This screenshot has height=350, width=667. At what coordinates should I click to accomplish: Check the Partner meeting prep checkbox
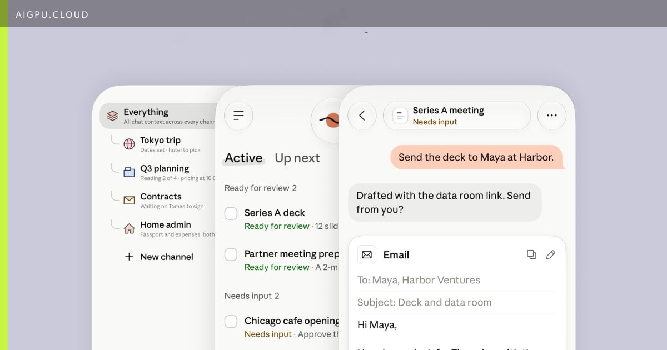(231, 254)
